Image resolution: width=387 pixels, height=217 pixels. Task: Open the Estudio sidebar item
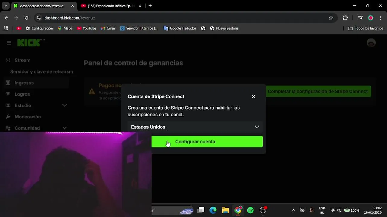23,105
